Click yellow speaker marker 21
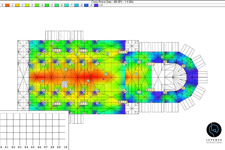Image resolution: width=225 pixels, height=150 pixels. click(x=139, y=92)
